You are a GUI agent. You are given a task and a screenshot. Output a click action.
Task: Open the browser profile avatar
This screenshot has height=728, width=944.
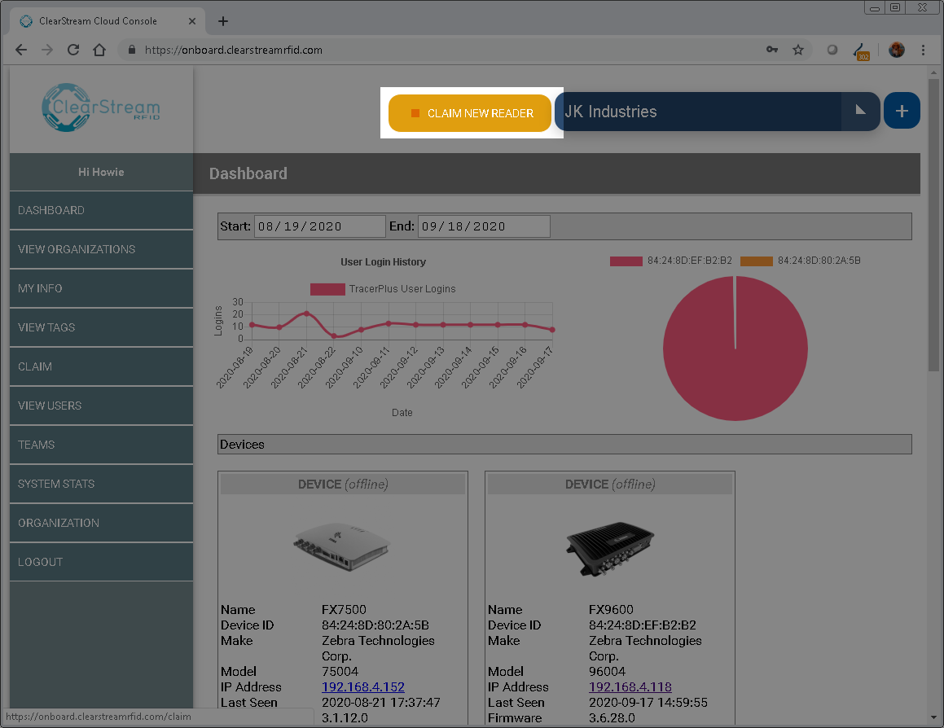(x=897, y=50)
